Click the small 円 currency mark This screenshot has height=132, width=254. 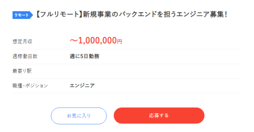coord(119,41)
